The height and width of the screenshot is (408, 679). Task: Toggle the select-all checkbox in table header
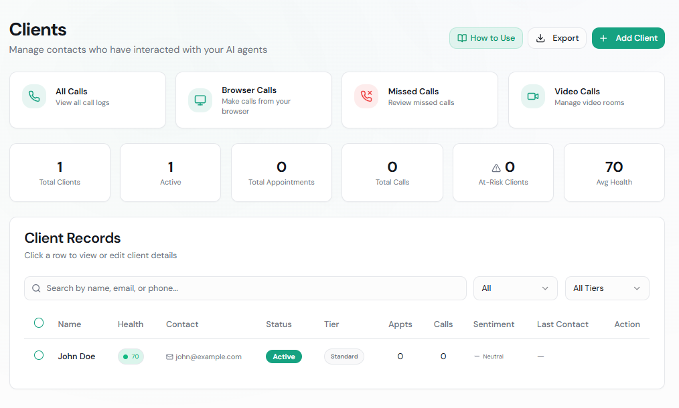(x=39, y=323)
